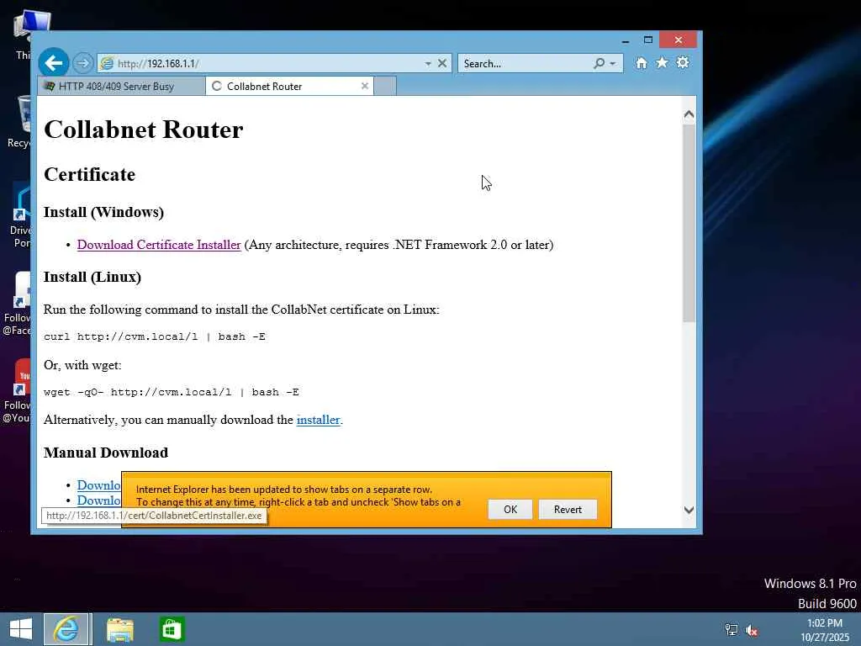Click the browser Forward arrow button
Viewport: 861px width, 646px height.
83,63
